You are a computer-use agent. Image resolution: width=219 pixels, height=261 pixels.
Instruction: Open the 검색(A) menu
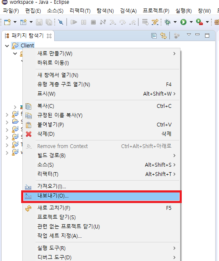coord(128,11)
